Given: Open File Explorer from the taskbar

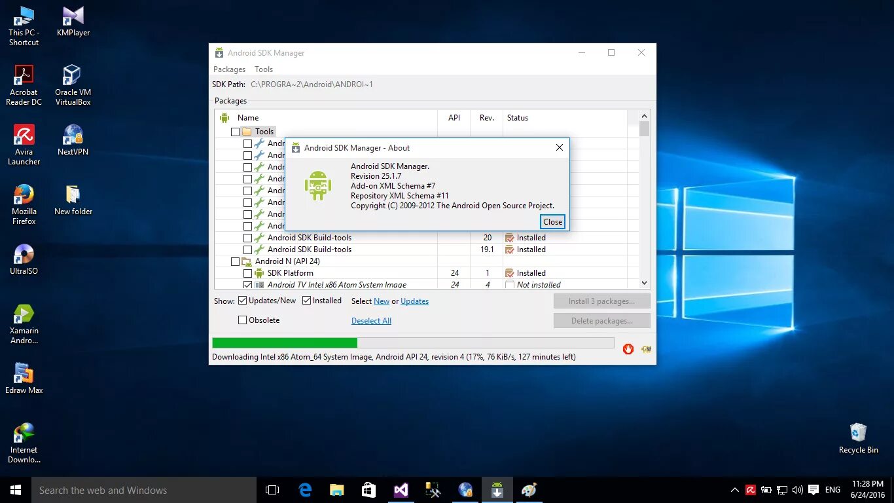Looking at the screenshot, I should tap(337, 490).
